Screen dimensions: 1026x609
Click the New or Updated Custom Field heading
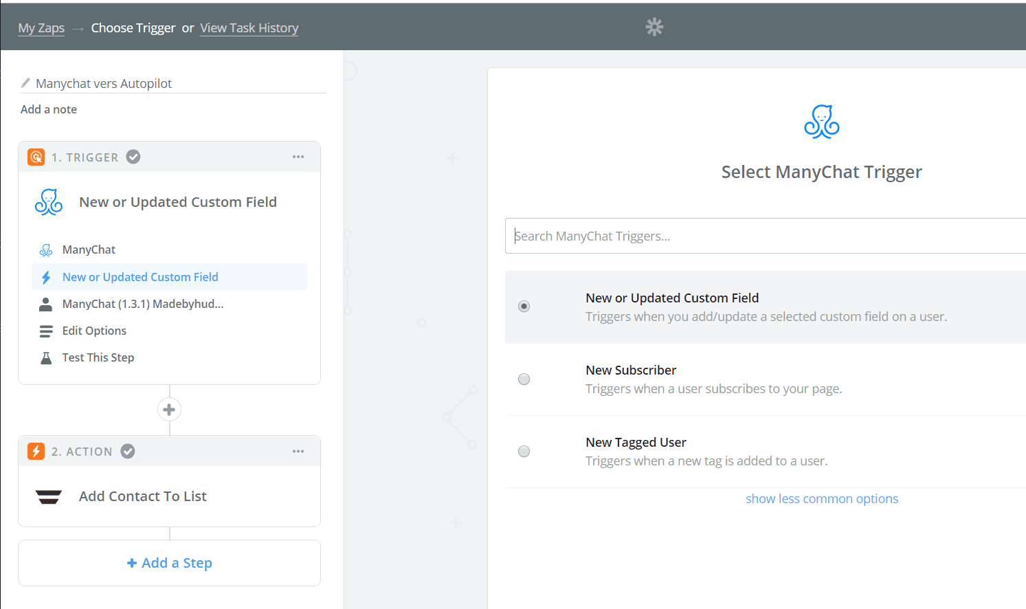point(178,202)
